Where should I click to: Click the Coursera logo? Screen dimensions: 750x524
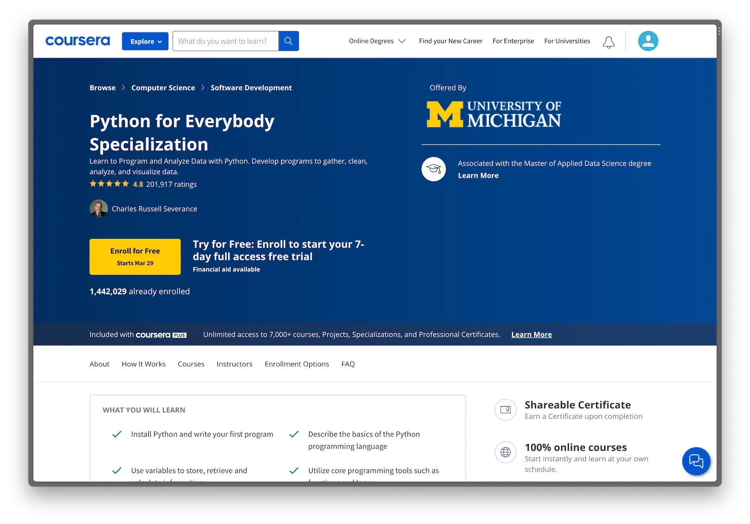coord(77,41)
